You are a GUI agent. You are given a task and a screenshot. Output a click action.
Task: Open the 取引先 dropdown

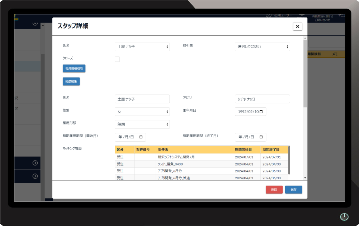262,47
